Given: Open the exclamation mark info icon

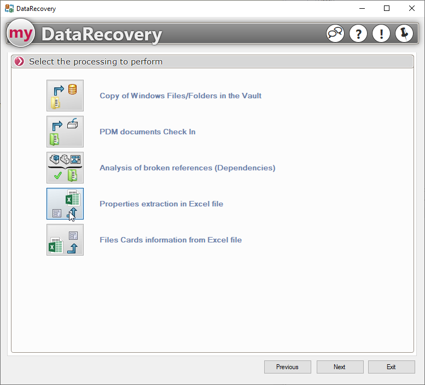Looking at the screenshot, I should tap(381, 34).
